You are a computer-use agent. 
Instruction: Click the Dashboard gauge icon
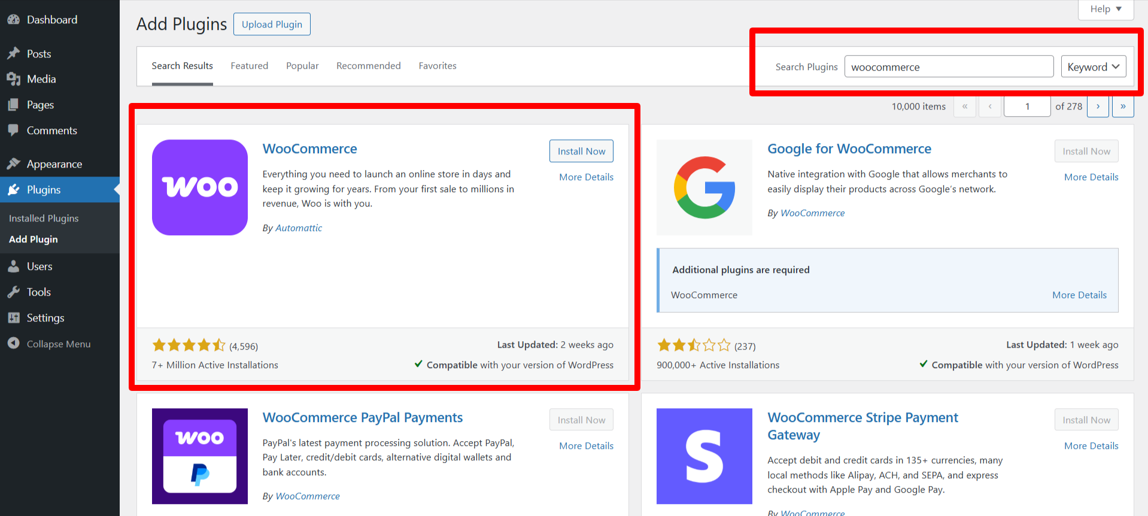click(x=13, y=20)
